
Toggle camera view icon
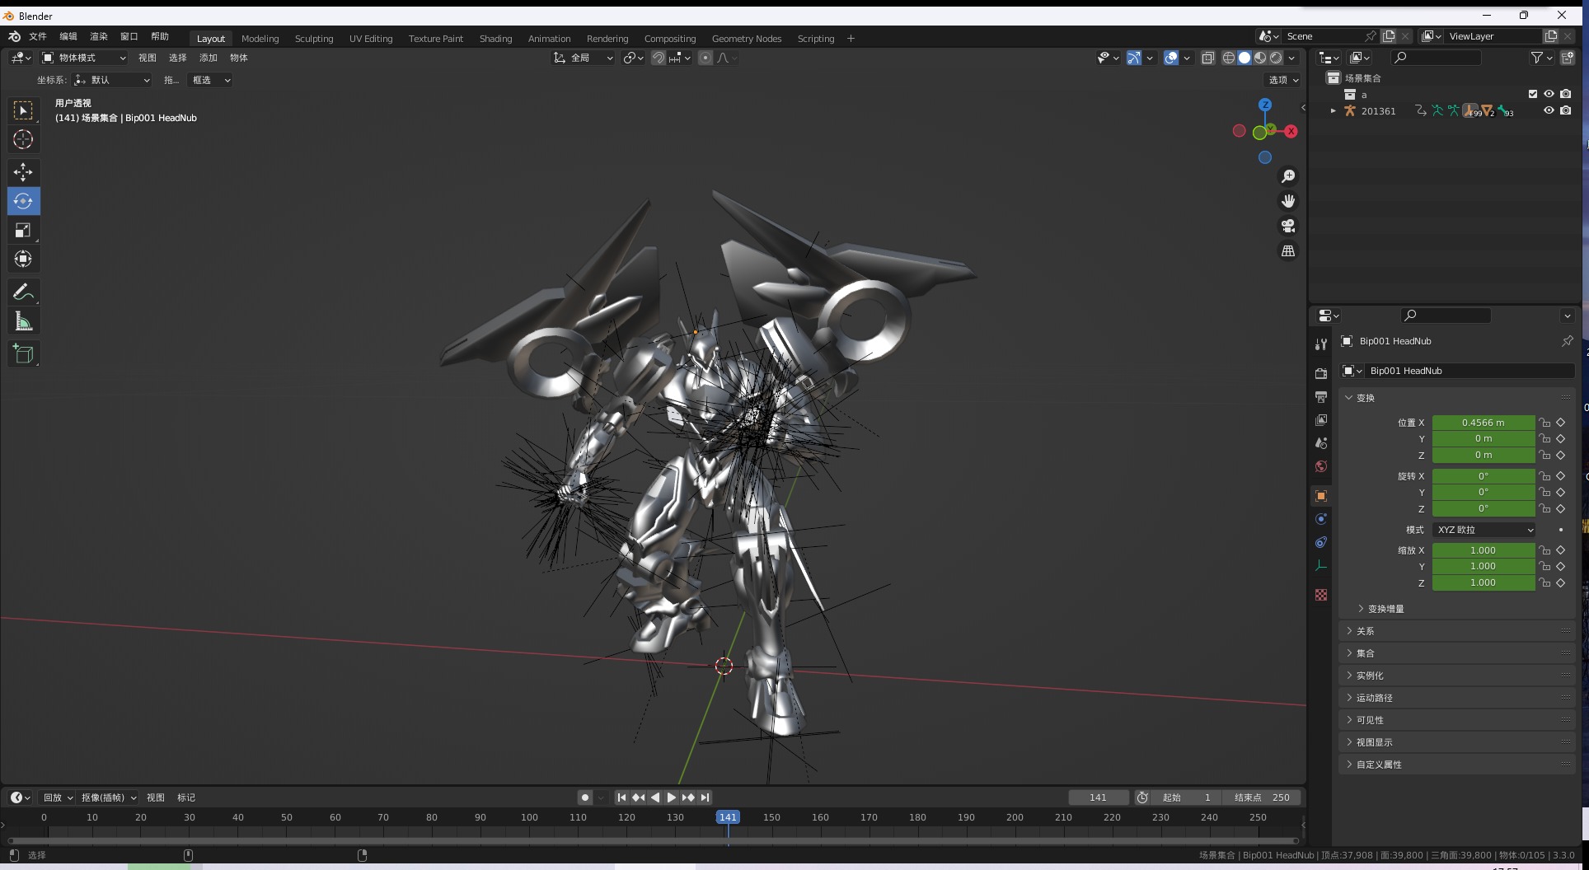[x=1288, y=226]
